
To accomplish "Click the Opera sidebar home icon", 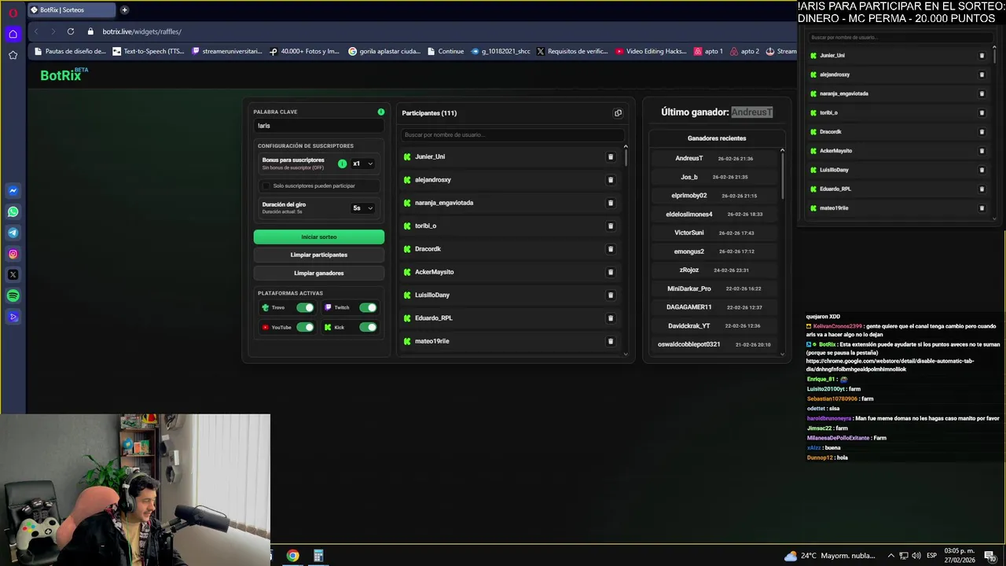I will click(13, 34).
